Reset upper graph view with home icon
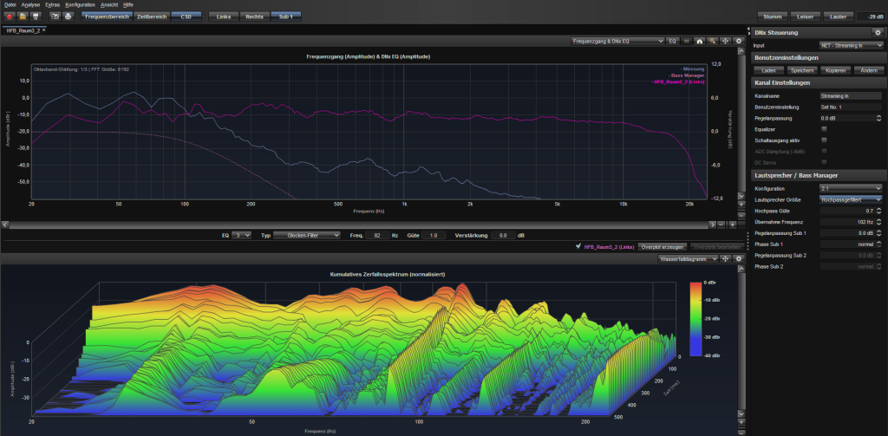888x436 pixels. pyautogui.click(x=700, y=41)
